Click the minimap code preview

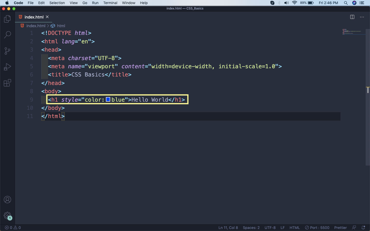click(x=354, y=32)
